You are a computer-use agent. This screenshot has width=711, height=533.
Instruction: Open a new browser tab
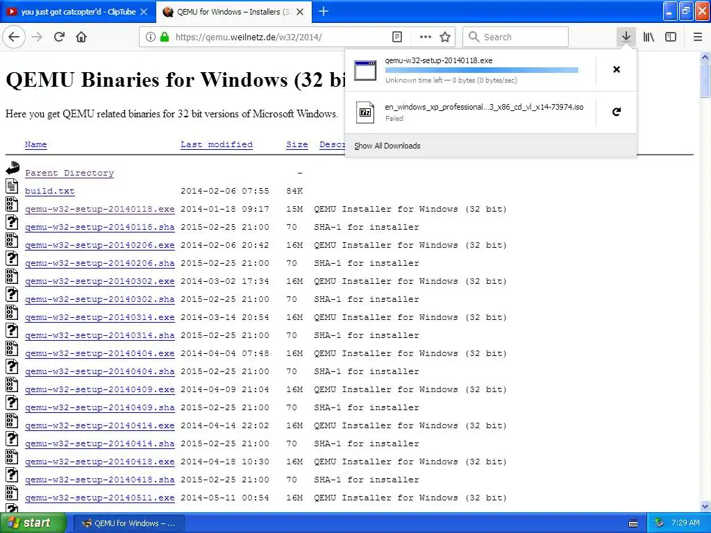click(x=324, y=11)
